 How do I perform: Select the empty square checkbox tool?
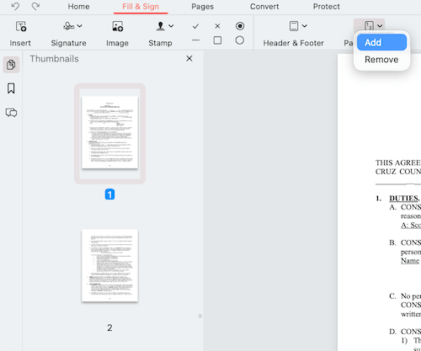tap(217, 40)
